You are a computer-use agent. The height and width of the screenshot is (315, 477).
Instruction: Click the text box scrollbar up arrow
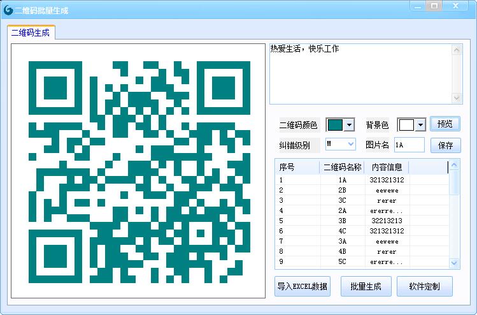point(457,50)
